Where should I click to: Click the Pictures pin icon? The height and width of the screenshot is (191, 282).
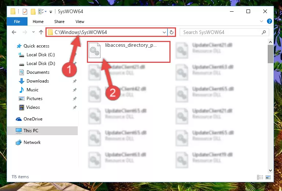point(75,99)
